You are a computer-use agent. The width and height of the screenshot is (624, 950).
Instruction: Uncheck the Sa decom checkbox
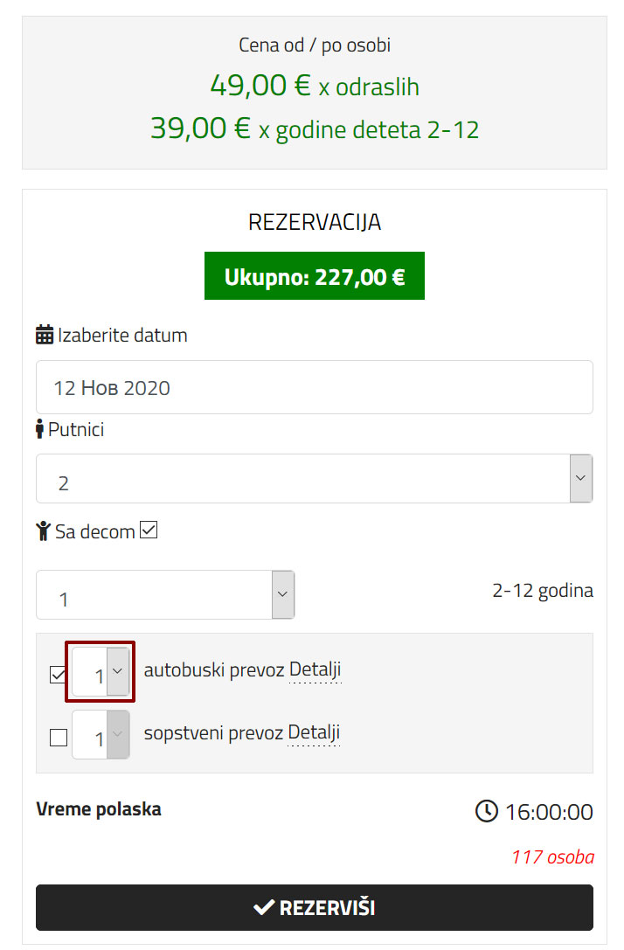[149, 530]
